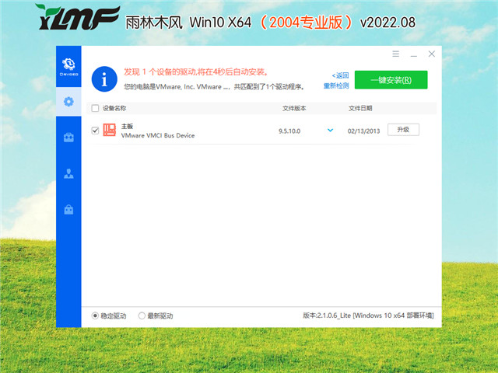Click the 主板 device category label
498x373 pixels.
(x=127, y=126)
